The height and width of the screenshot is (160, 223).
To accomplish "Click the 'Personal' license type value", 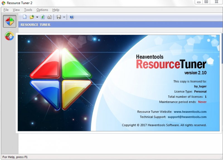I will [x=200, y=92].
